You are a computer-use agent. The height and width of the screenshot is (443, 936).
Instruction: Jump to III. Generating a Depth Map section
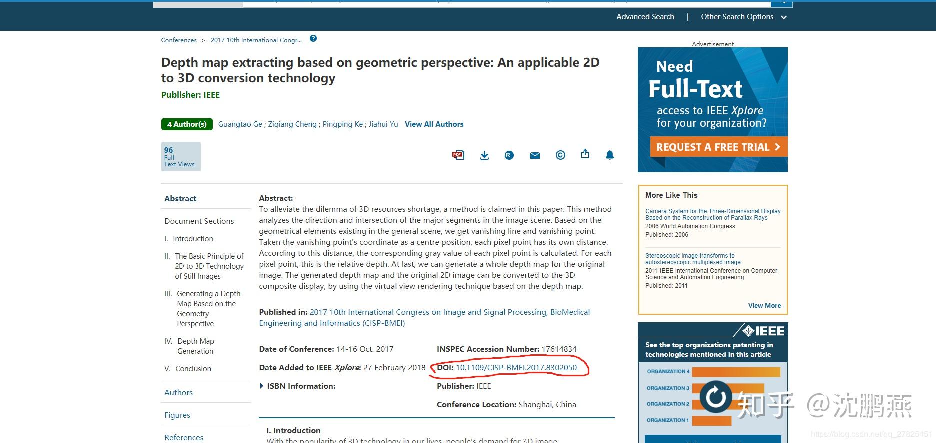202,309
